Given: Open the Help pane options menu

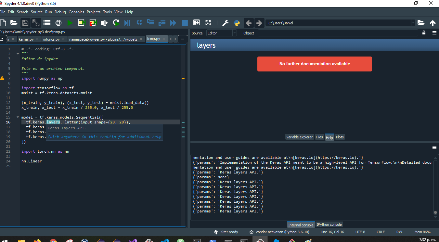Looking at the screenshot, I should (x=434, y=33).
